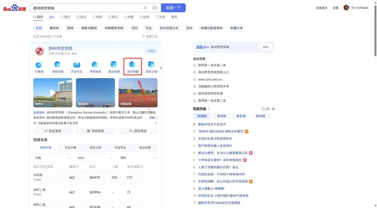Open the 开设专业 icon shortcut
Image resolution: width=377 pixels, height=208 pixels.
click(76, 67)
